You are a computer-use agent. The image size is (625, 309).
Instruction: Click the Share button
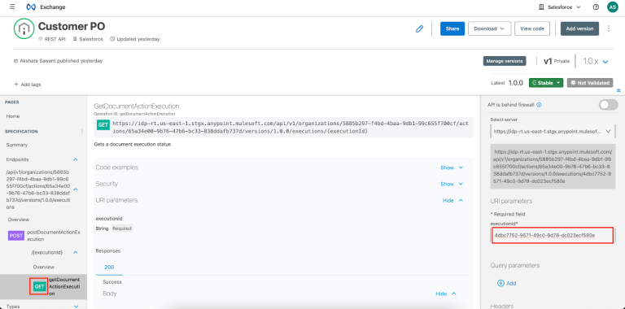pyautogui.click(x=452, y=28)
